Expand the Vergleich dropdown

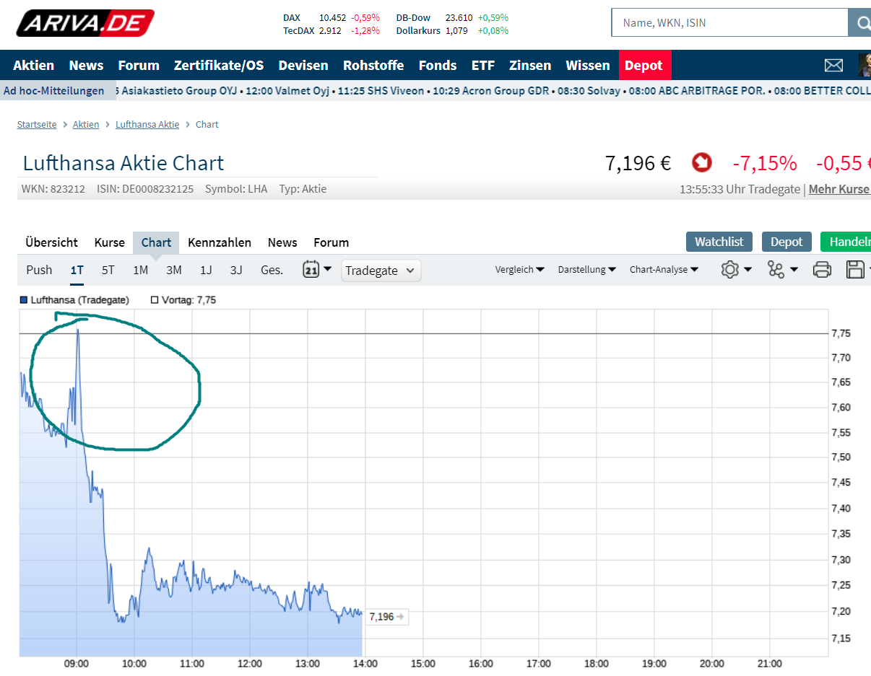click(x=520, y=270)
